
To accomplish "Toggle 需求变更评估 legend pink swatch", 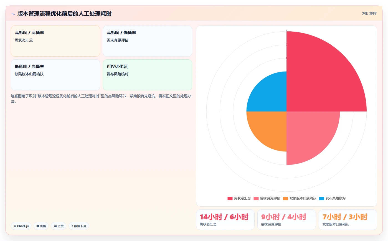I will tap(256, 198).
